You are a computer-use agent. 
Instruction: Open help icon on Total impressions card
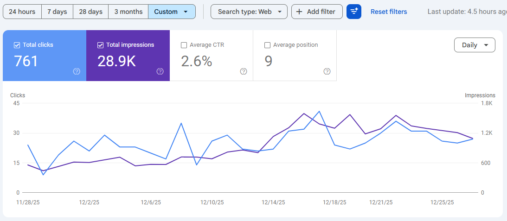pos(160,71)
